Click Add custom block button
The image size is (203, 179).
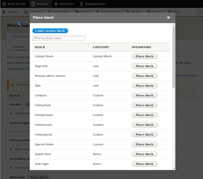click(50, 31)
